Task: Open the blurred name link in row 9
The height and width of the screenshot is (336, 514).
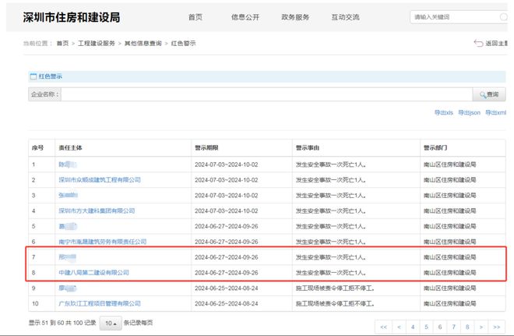Action: coord(68,288)
